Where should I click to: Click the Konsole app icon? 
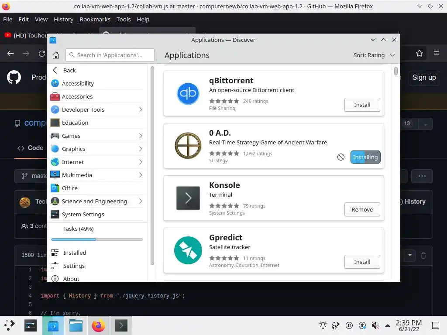tap(188, 198)
